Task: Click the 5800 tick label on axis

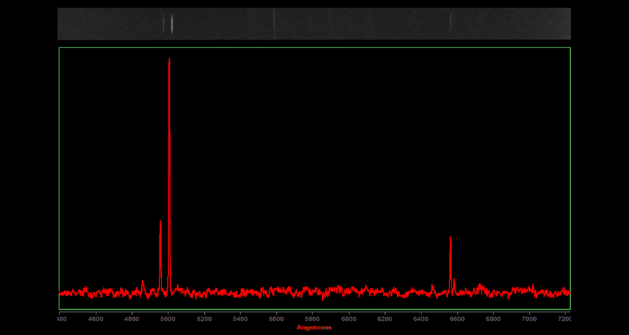Action: [312, 319]
